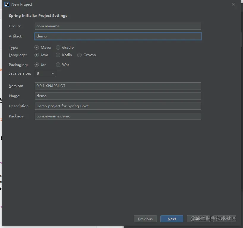Click the Artifact label
243x228 pixels.
15,36
